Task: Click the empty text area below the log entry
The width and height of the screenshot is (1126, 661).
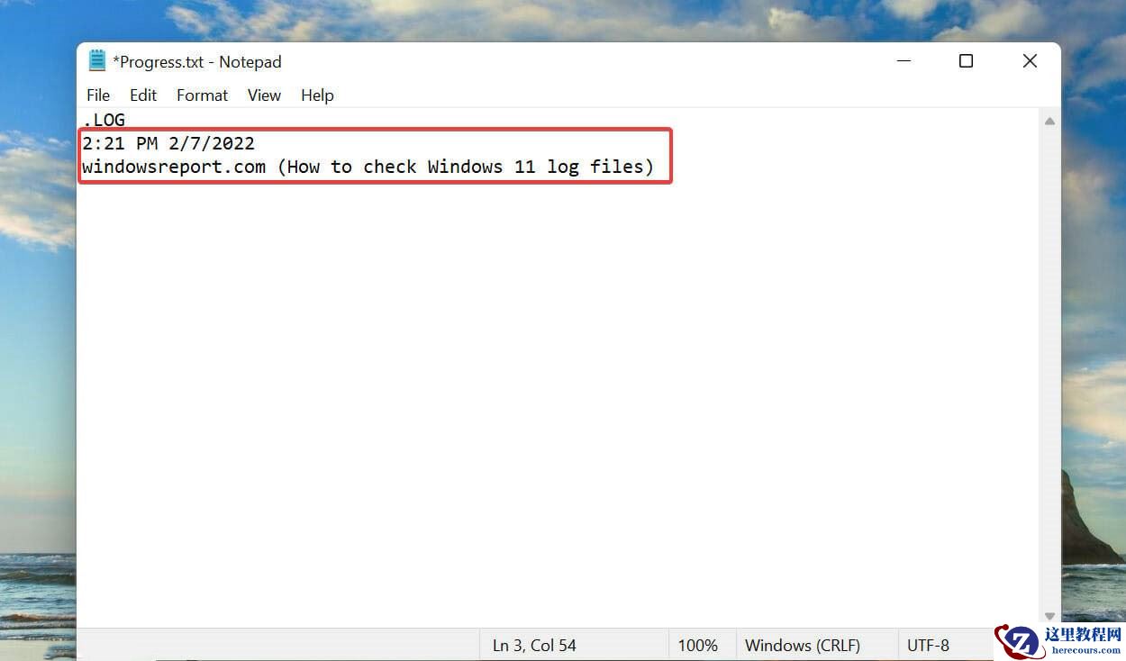Action: pos(558,396)
